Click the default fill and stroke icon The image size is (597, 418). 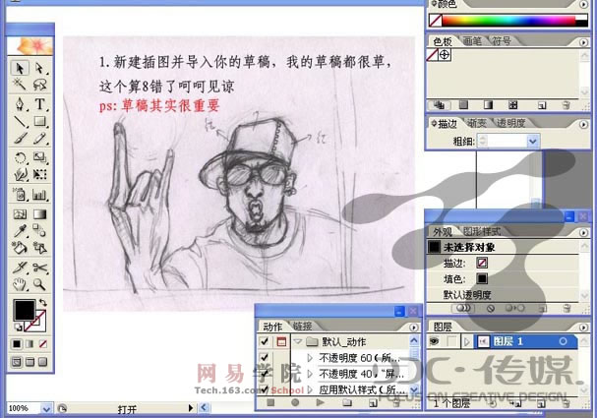coord(18,327)
